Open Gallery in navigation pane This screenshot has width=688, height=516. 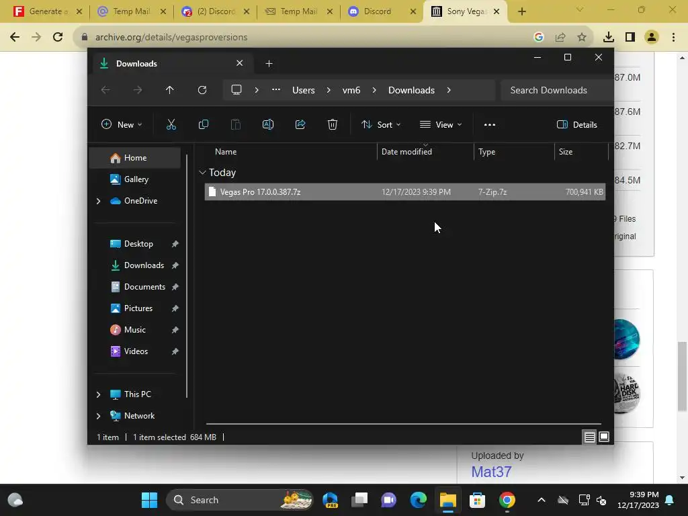pos(135,179)
